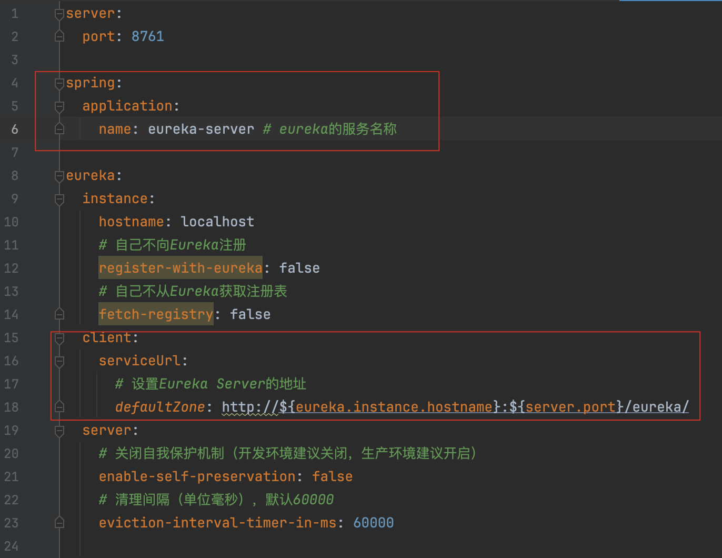Click fold end marker beside eviction-interval-timer-in-ms
722x558 pixels.
tap(59, 522)
